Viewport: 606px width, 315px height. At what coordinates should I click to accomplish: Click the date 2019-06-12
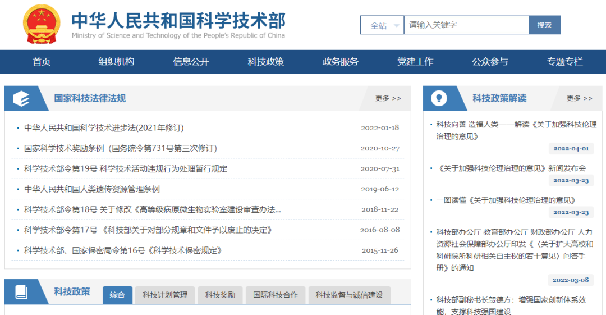coord(380,189)
